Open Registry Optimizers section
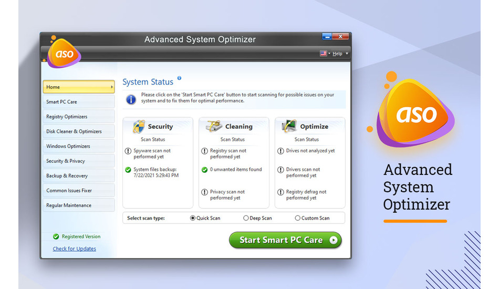Image resolution: width=499 pixels, height=289 pixels. point(79,117)
